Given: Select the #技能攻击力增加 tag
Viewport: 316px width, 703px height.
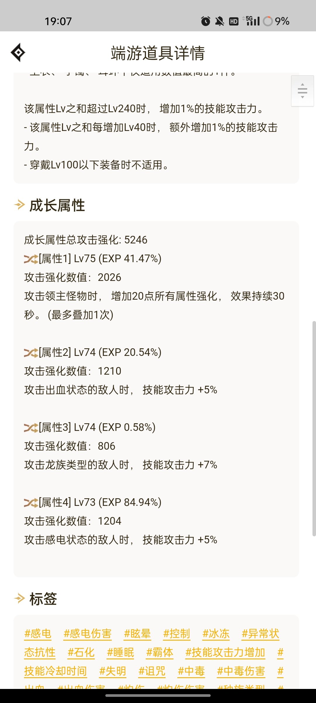Looking at the screenshot, I should pos(225,652).
